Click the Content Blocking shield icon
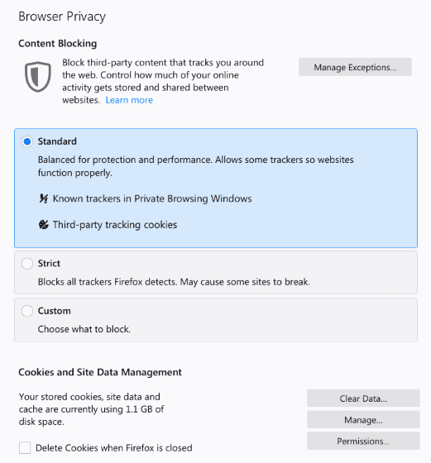This screenshot has height=463, width=431. pos(38,77)
